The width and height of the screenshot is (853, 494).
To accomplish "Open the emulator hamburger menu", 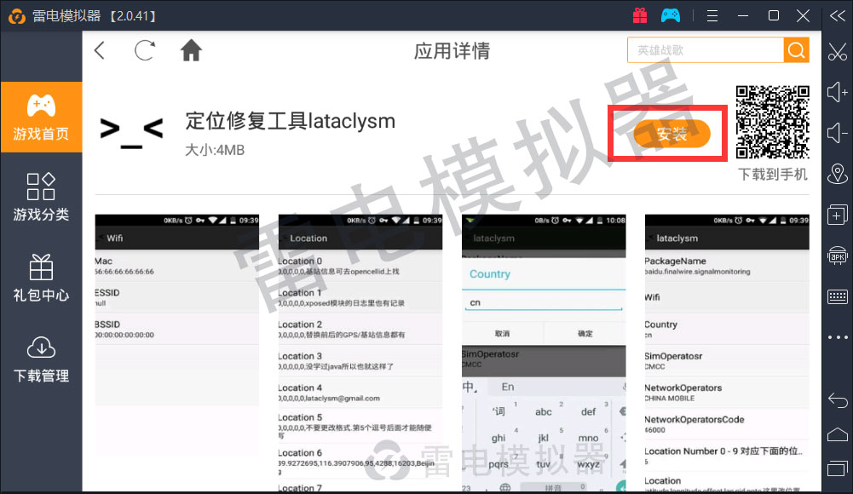I will 712,15.
